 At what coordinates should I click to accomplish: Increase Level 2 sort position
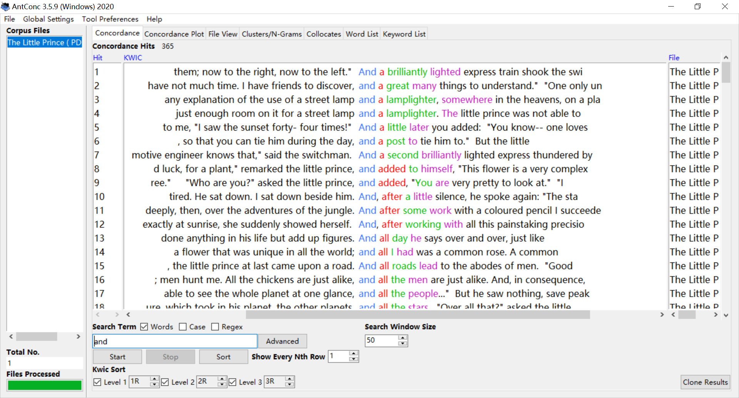tap(222, 379)
